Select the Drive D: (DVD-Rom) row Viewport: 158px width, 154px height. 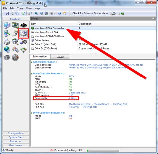[x=93, y=48]
